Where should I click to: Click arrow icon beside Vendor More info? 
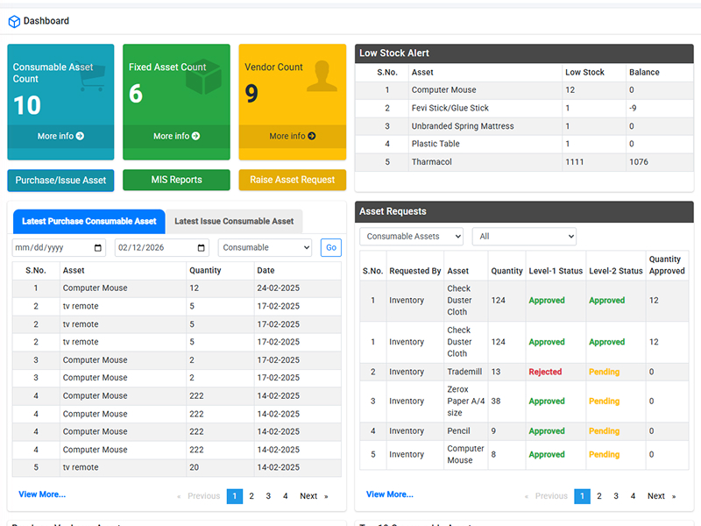point(312,136)
